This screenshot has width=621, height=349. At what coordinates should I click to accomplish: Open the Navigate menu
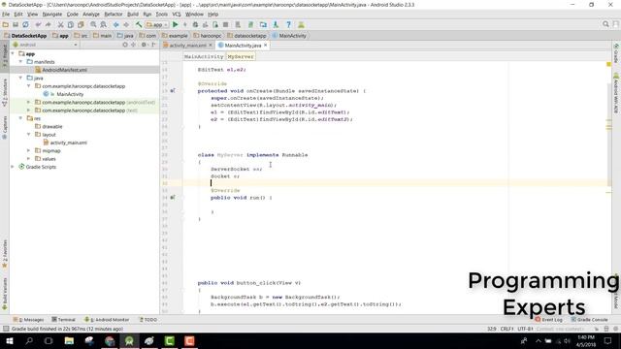pos(52,15)
